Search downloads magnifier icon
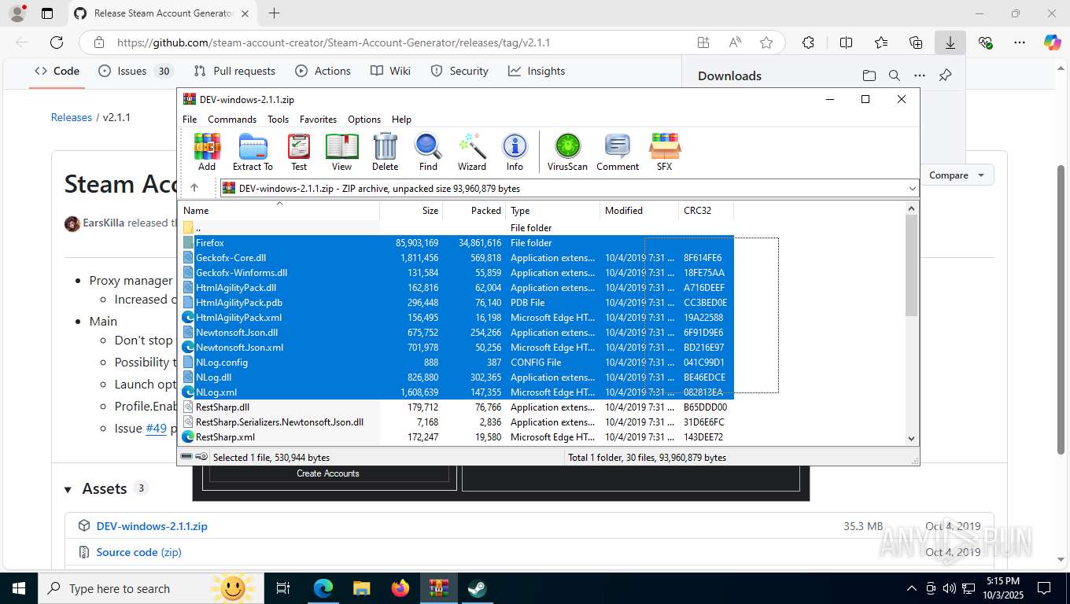 pos(894,75)
